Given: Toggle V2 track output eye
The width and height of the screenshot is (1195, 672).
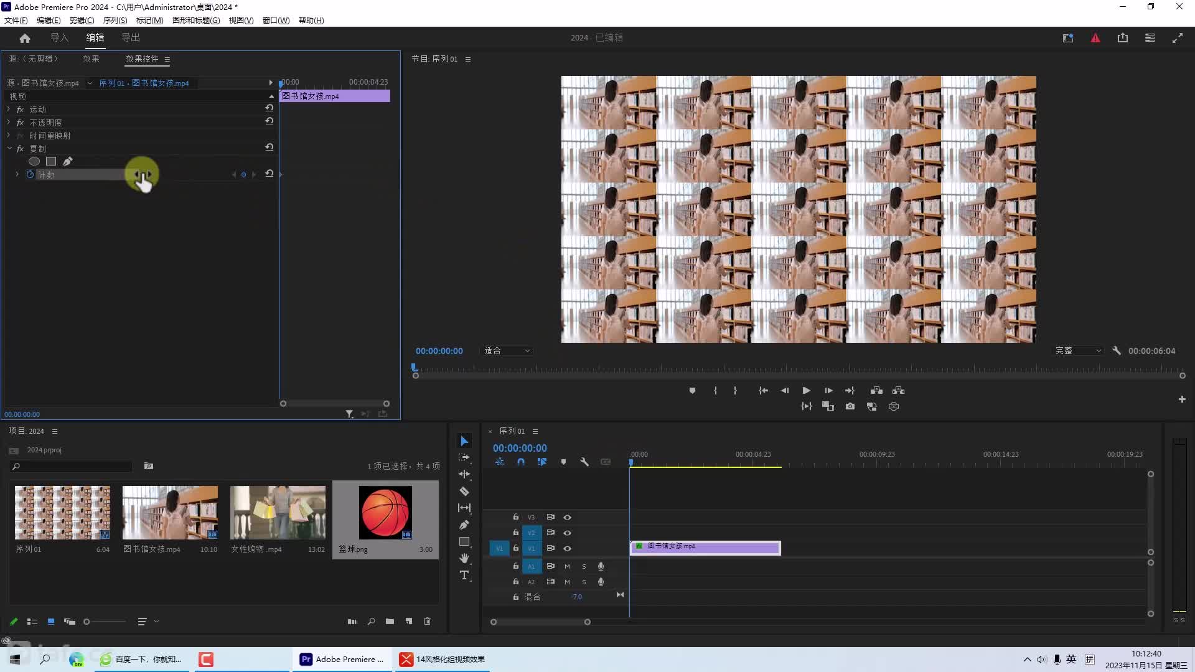Looking at the screenshot, I should (567, 533).
